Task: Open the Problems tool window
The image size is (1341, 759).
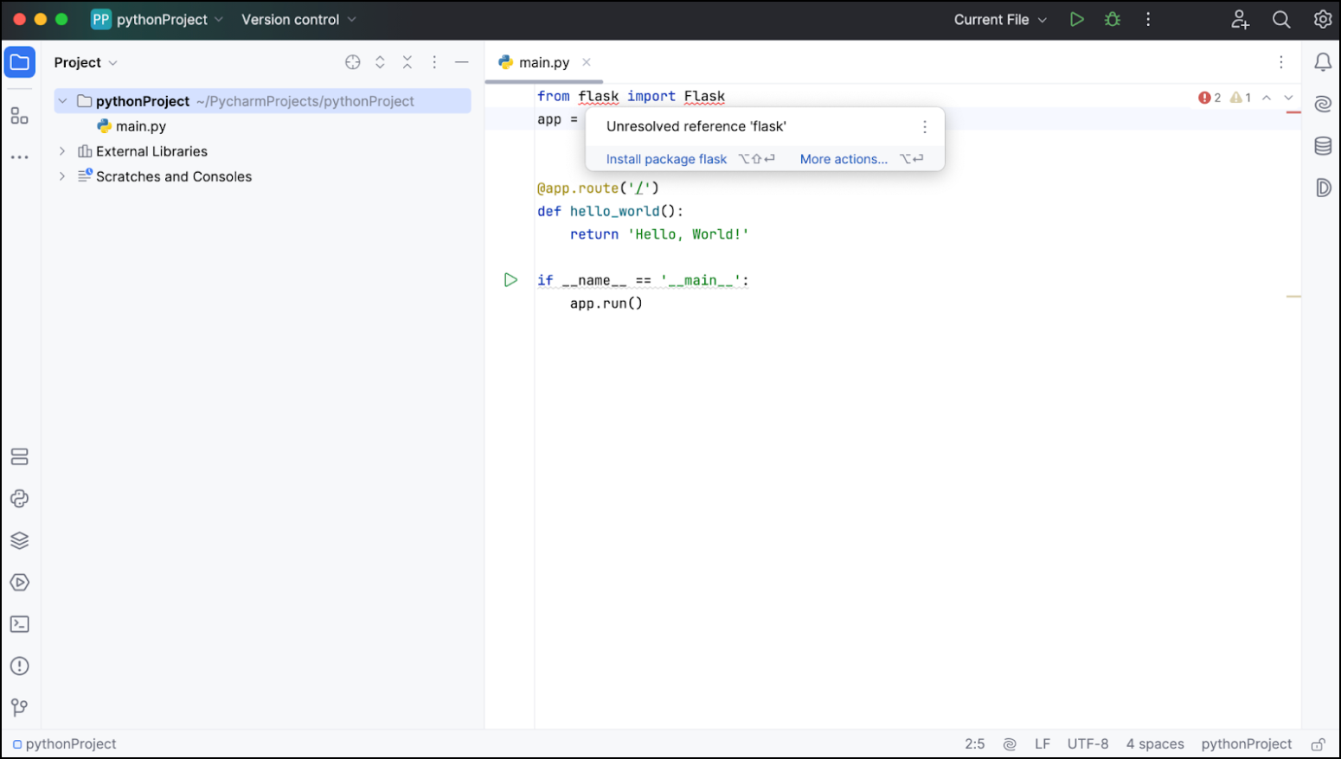Action: point(19,666)
